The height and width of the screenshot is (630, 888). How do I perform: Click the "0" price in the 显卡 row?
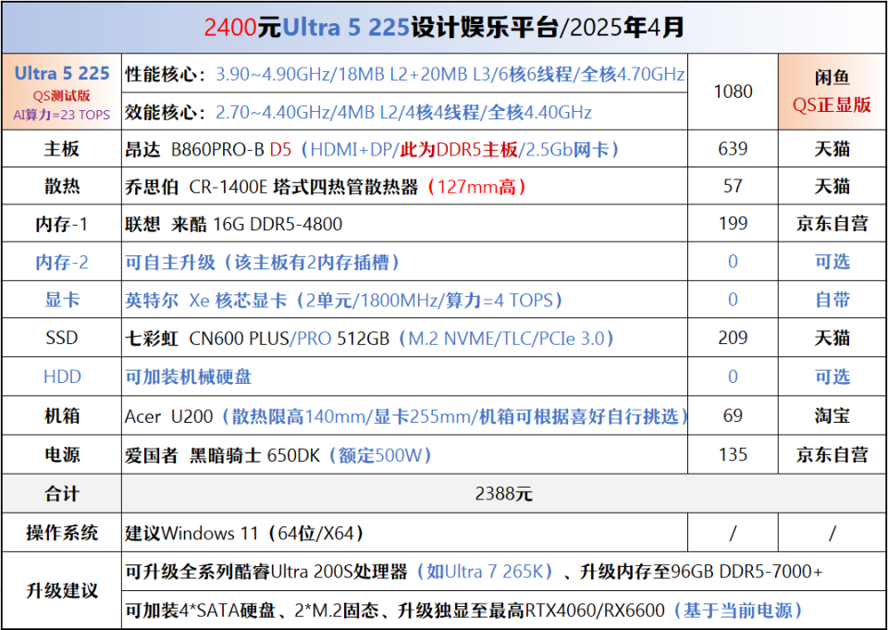733,299
